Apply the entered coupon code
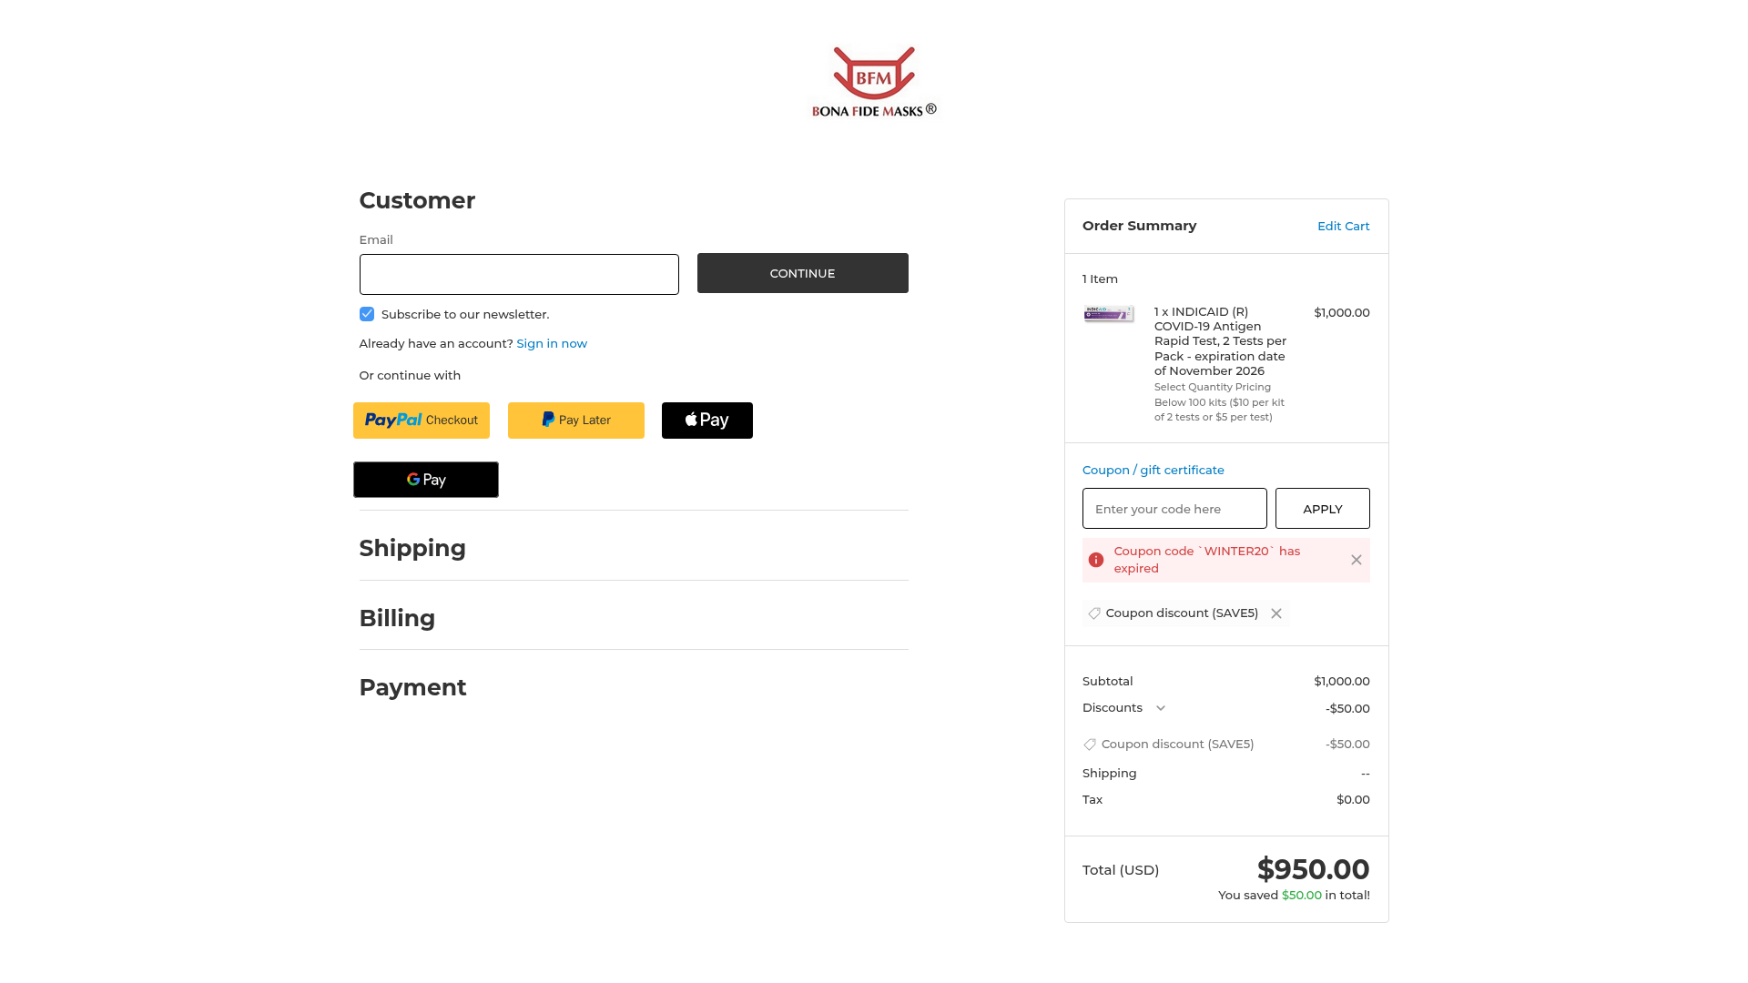Viewport: 1748px width, 983px height. tap(1322, 509)
